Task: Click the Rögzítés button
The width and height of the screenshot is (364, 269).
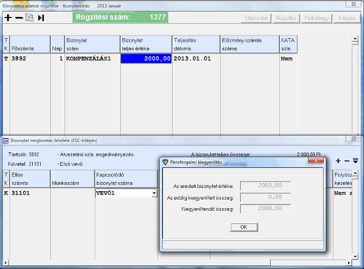Action: pos(286,18)
